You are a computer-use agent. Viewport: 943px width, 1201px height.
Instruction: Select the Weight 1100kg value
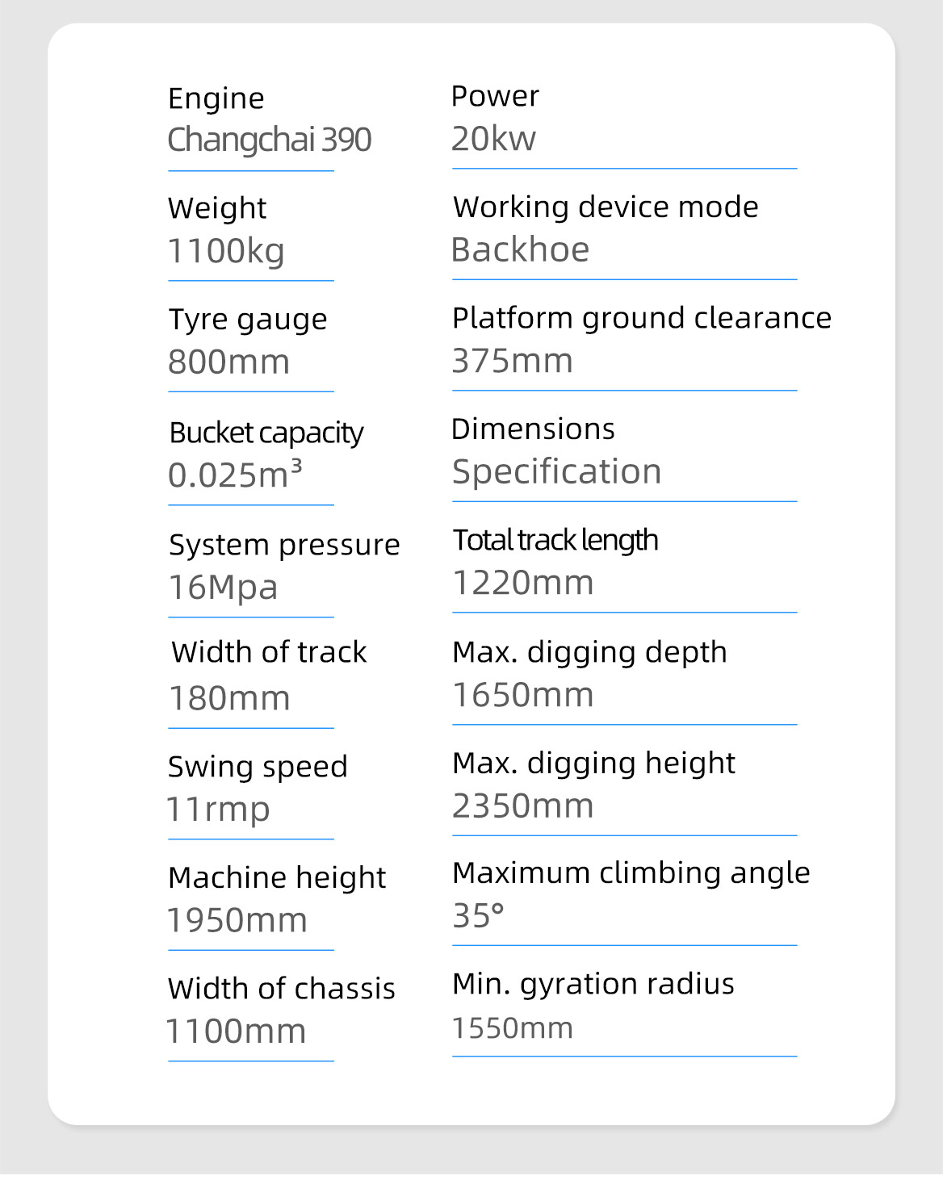[226, 251]
